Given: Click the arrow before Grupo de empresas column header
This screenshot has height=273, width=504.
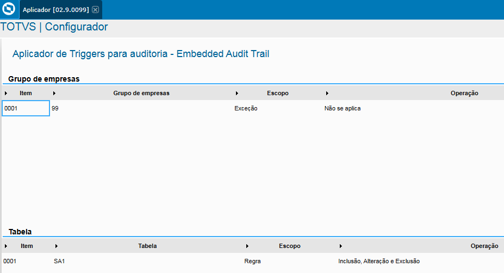Looking at the screenshot, I should pyautogui.click(x=54, y=93).
